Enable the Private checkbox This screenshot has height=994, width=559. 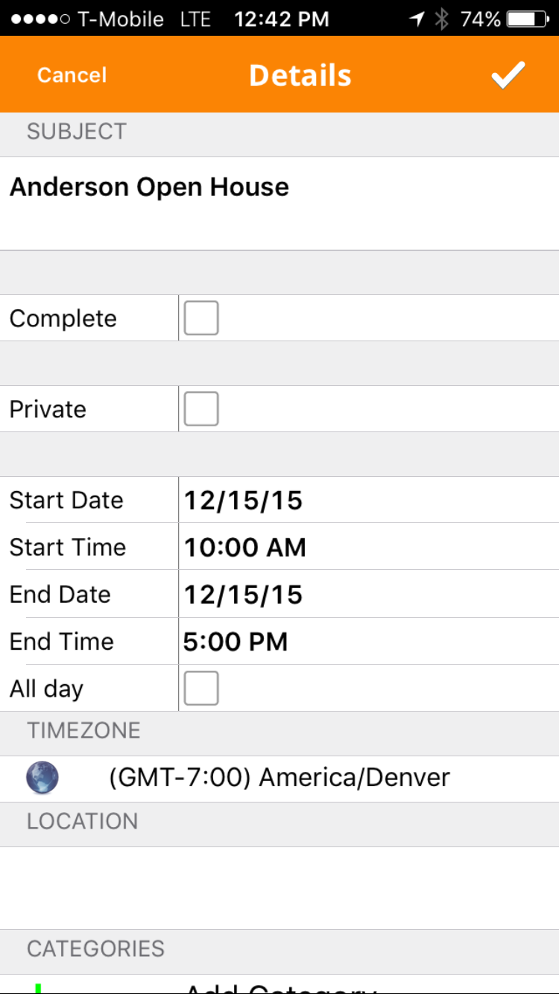click(201, 409)
